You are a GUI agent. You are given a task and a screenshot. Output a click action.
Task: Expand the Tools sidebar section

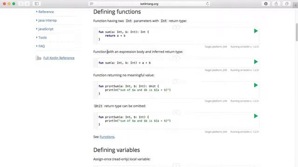click(41, 38)
